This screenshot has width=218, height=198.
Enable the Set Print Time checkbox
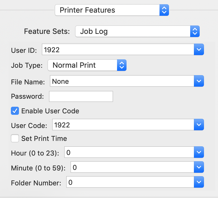(x=15, y=139)
